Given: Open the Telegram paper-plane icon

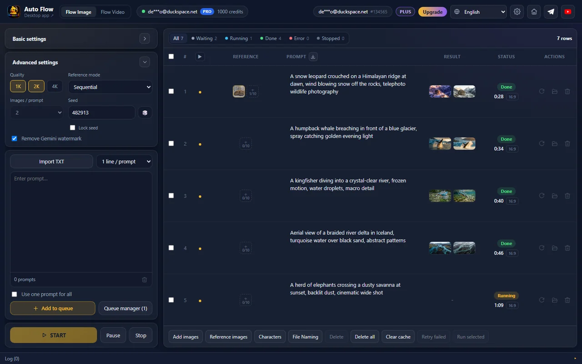Looking at the screenshot, I should coord(551,12).
